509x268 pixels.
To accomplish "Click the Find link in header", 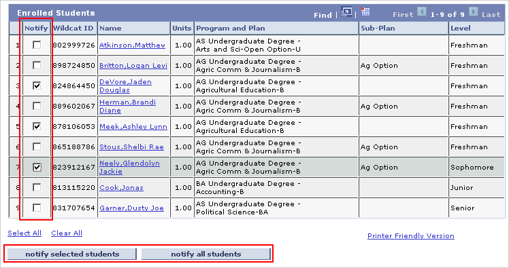I will coord(323,15).
